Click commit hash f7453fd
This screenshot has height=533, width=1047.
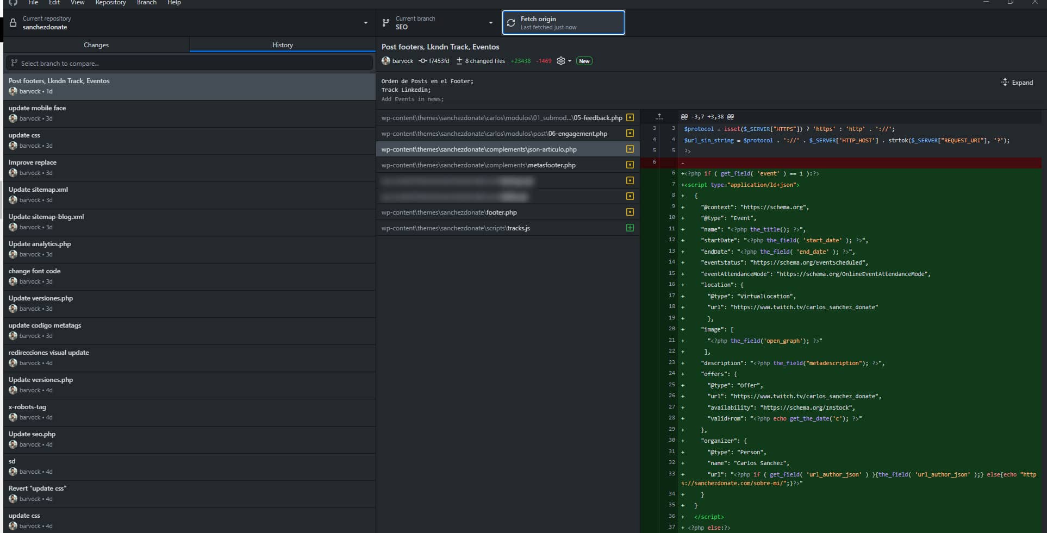pyautogui.click(x=439, y=61)
